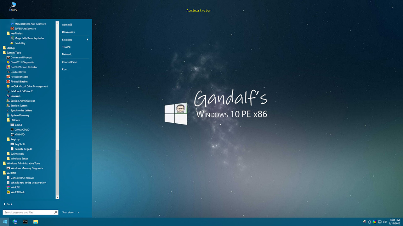The image size is (403, 226).
Task: Launch HWiNFO
Action: click(x=18, y=134)
